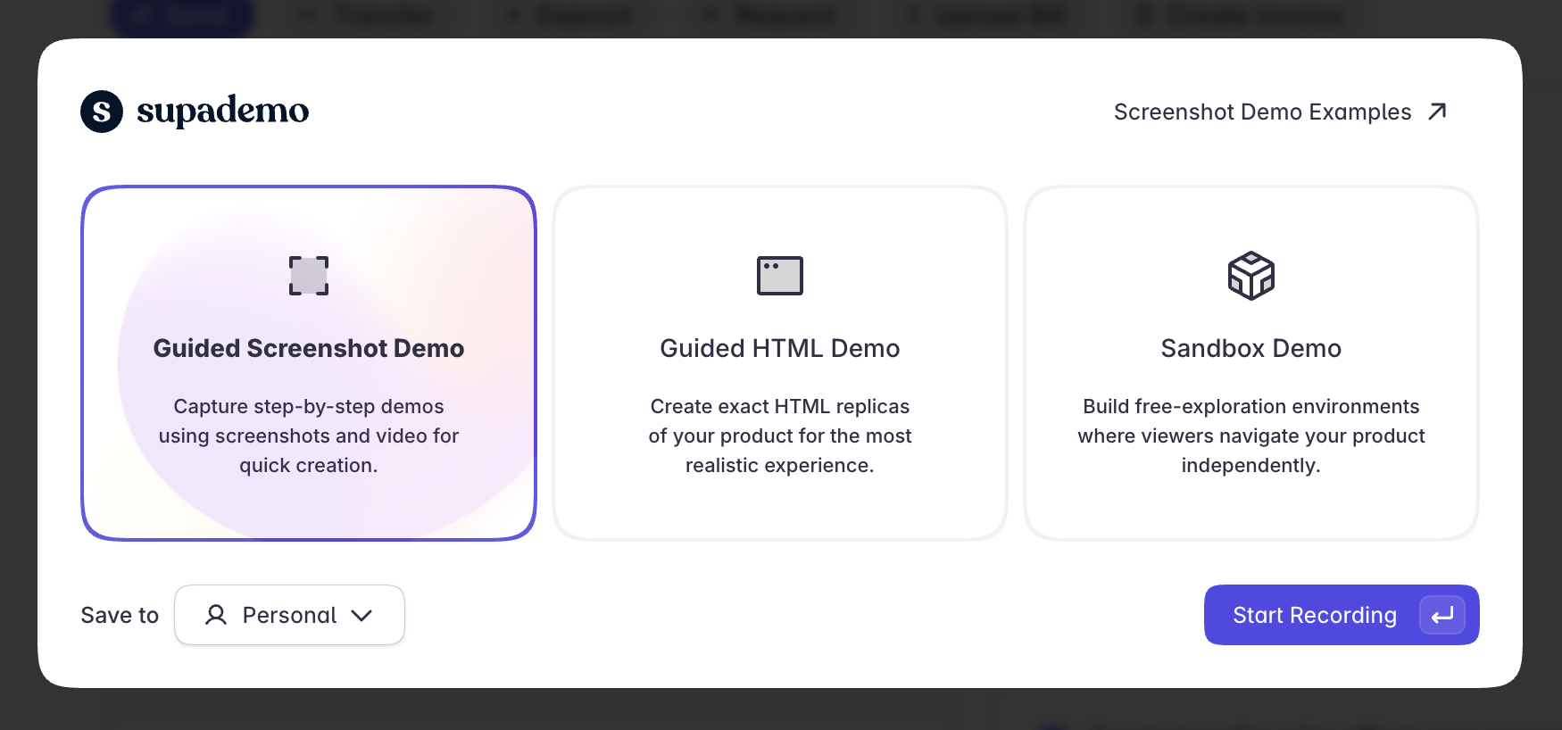The height and width of the screenshot is (730, 1562).
Task: Select the Guided Screenshot Demo title
Action: tap(309, 348)
